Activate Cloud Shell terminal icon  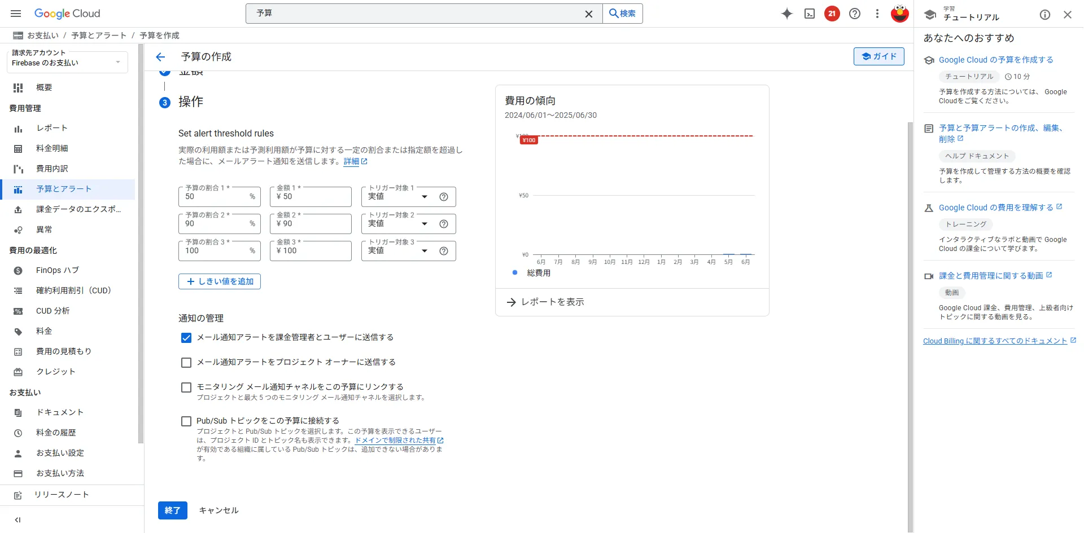(809, 14)
